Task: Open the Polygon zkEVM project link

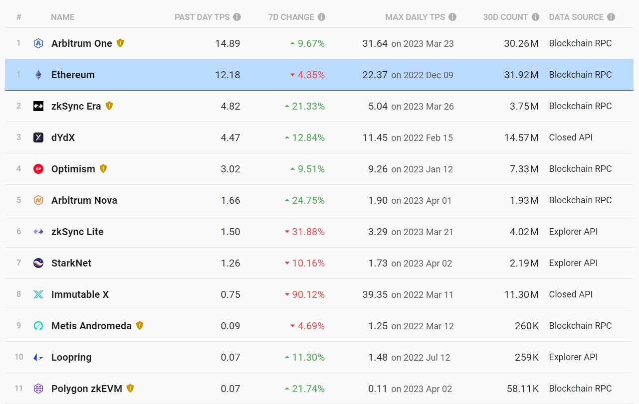Action: click(87, 389)
